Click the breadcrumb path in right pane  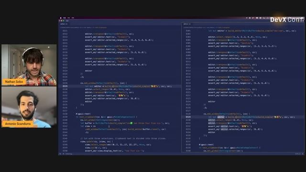(207, 28)
